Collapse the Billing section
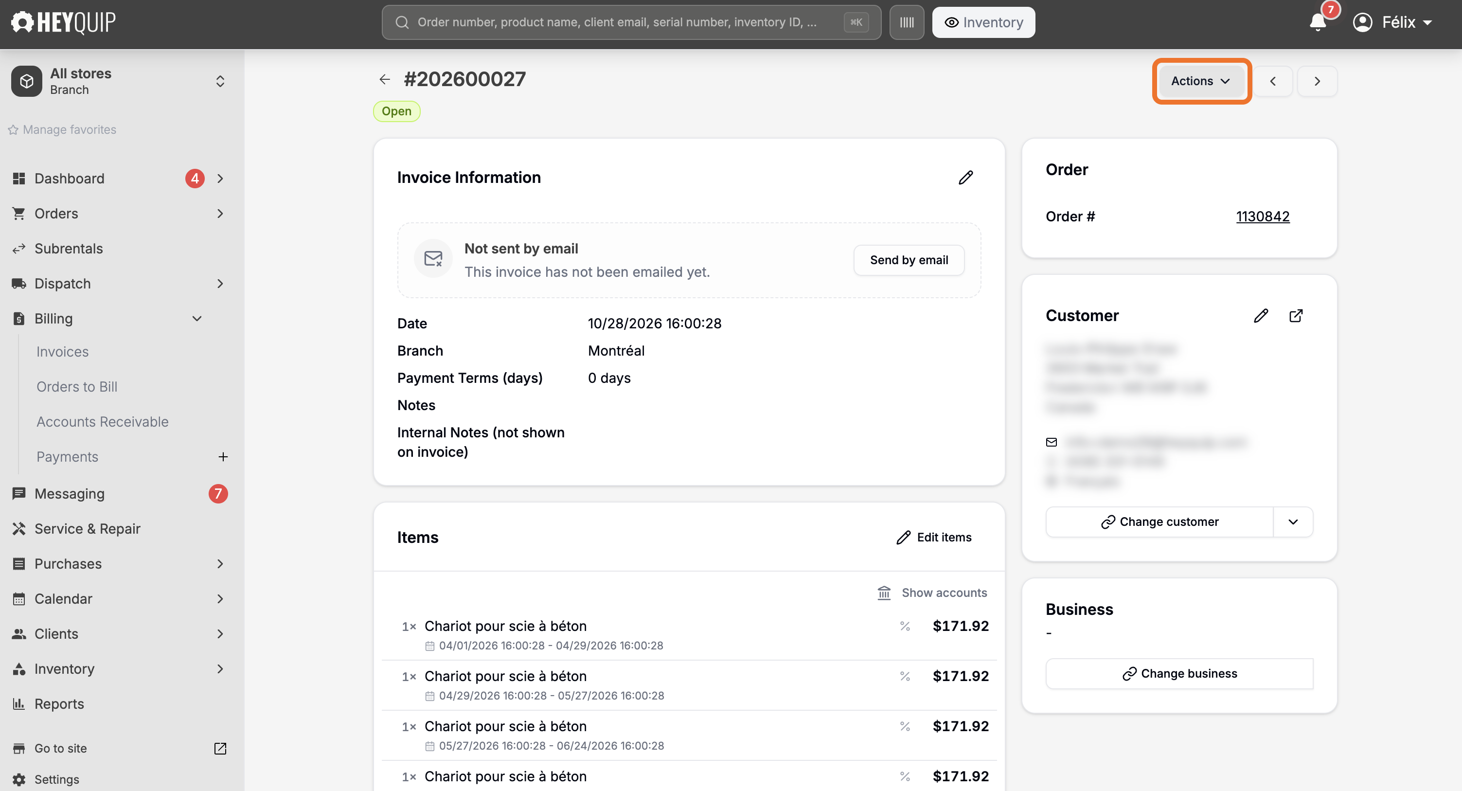The width and height of the screenshot is (1462, 791). (197, 319)
